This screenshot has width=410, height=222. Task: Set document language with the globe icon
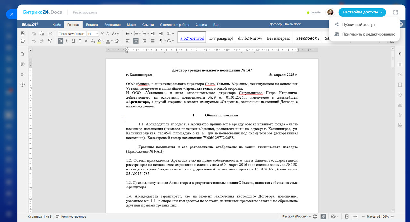click(315, 217)
